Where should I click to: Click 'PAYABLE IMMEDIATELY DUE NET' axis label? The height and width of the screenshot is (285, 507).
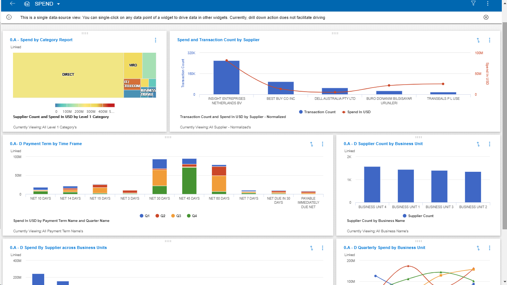pos(308,203)
